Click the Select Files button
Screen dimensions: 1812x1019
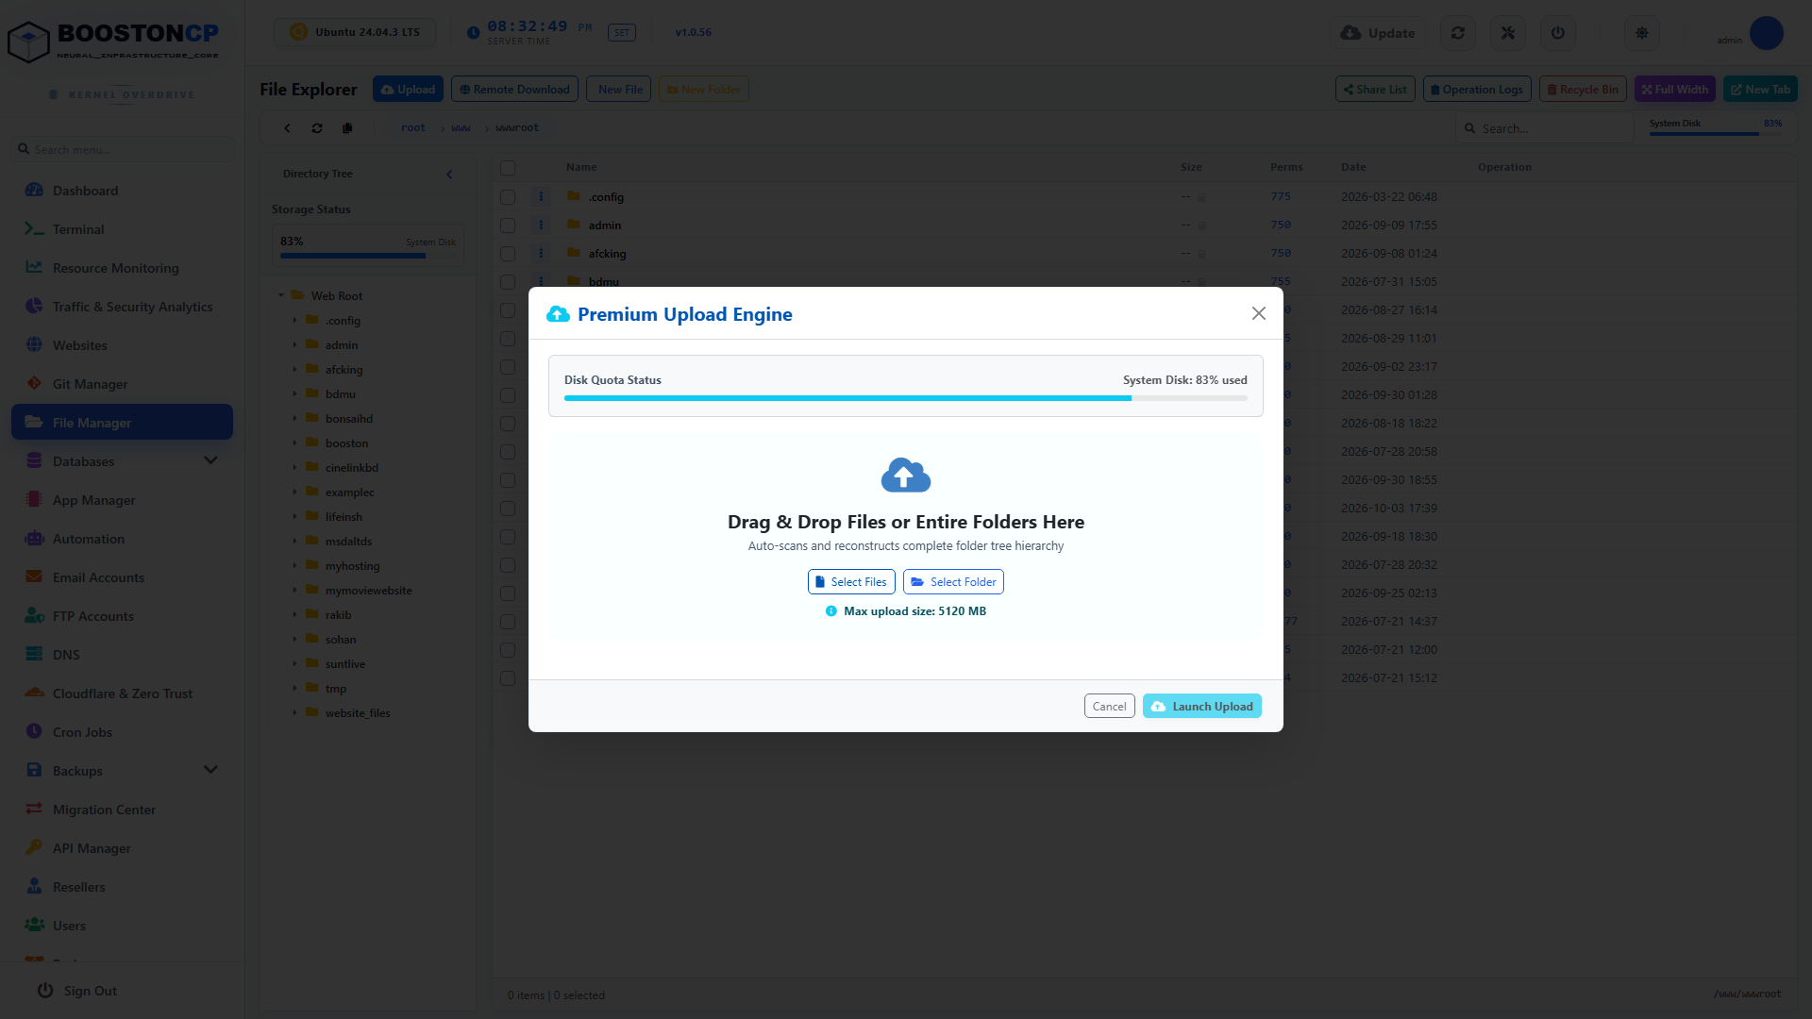(851, 582)
